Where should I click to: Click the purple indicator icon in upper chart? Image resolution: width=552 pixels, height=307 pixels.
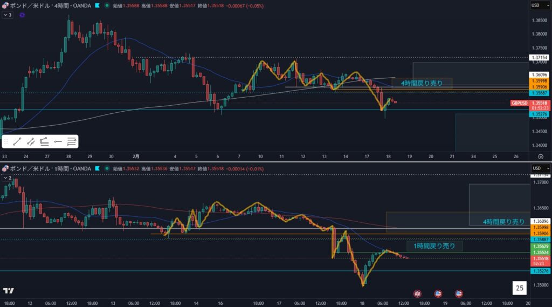pyautogui.click(x=22, y=15)
